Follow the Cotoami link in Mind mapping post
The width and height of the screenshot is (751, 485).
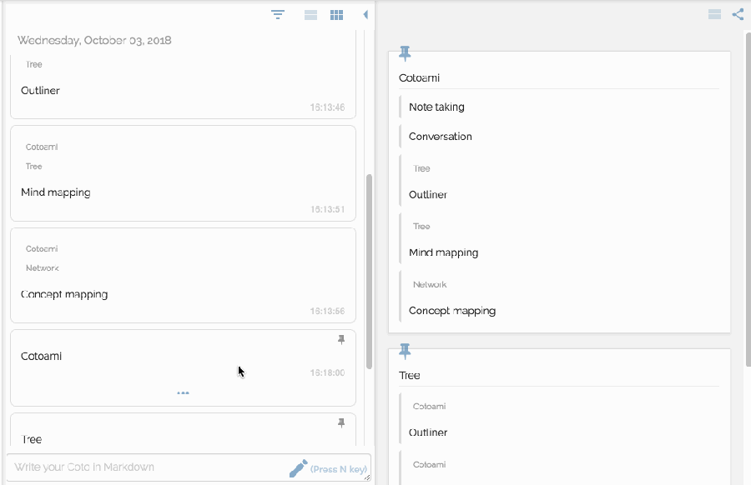click(x=42, y=147)
